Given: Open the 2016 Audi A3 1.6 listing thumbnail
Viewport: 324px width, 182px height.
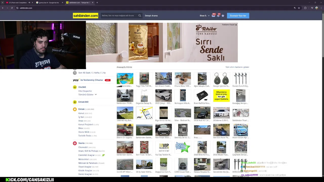Looking at the screenshot, I should click(202, 113).
